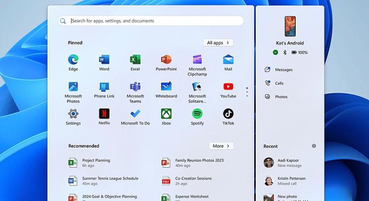Open Microsoft Clipchamp
This screenshot has height=201, width=369.
197,65
